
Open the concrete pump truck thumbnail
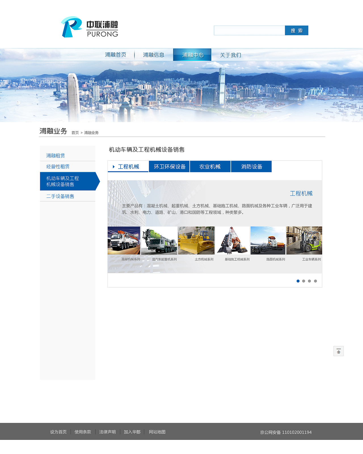[x=124, y=240]
